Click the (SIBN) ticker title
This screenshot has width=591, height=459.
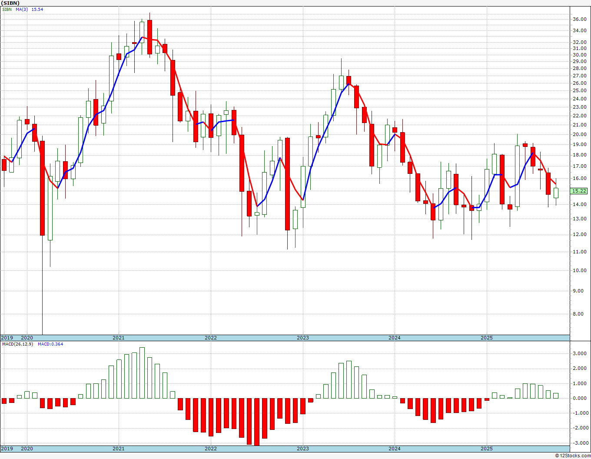10,3
